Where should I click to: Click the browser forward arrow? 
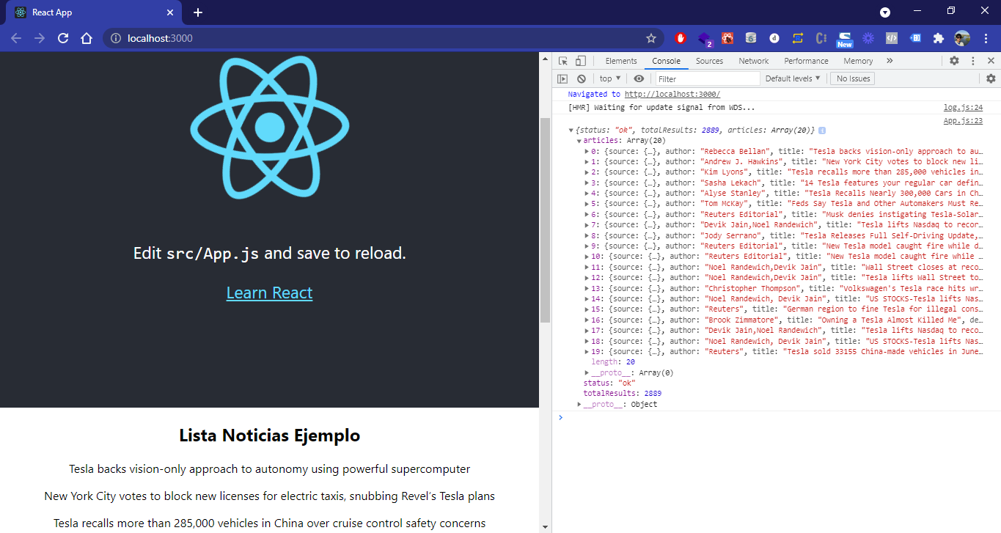[x=40, y=38]
